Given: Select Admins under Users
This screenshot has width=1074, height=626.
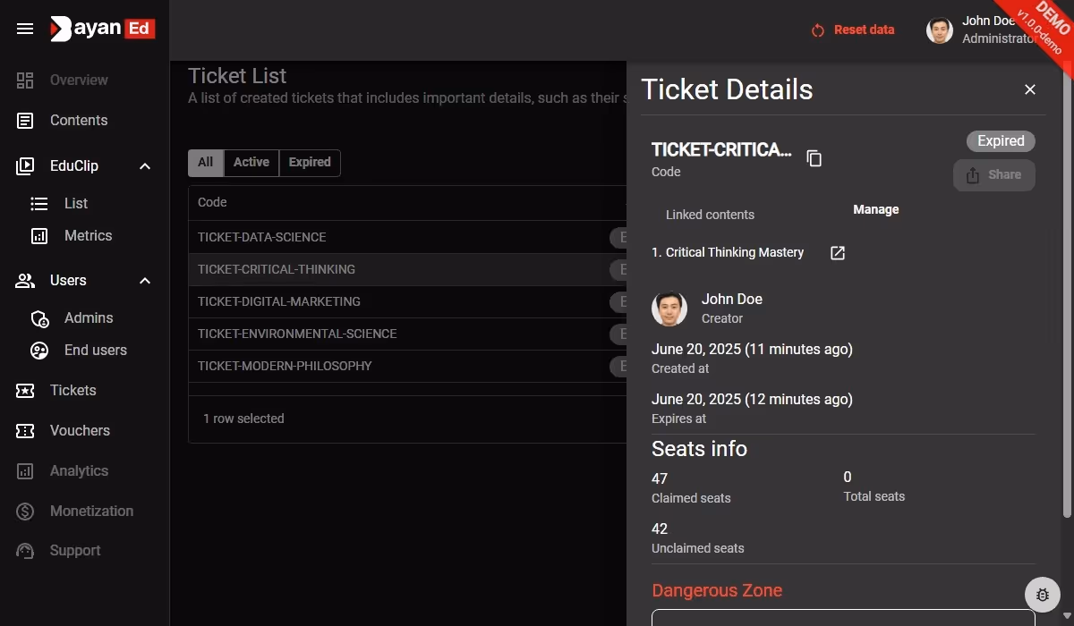Looking at the screenshot, I should 89,317.
